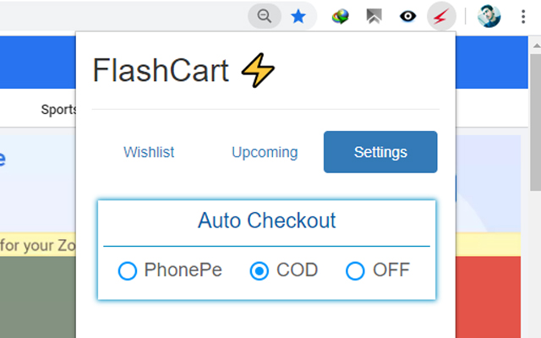Click the zoom magnifier icon in address bar
Image resolution: width=541 pixels, height=338 pixels.
click(x=265, y=15)
